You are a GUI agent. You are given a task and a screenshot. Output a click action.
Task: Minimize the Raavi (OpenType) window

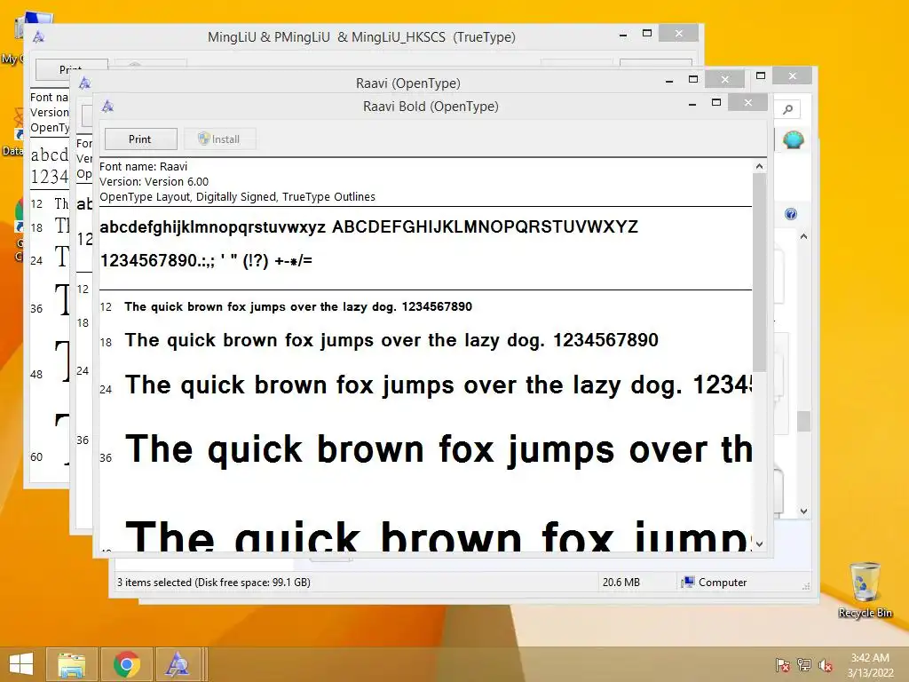click(669, 81)
